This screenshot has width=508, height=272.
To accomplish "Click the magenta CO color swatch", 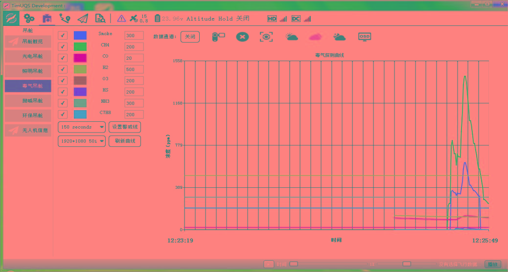I will tap(80, 58).
